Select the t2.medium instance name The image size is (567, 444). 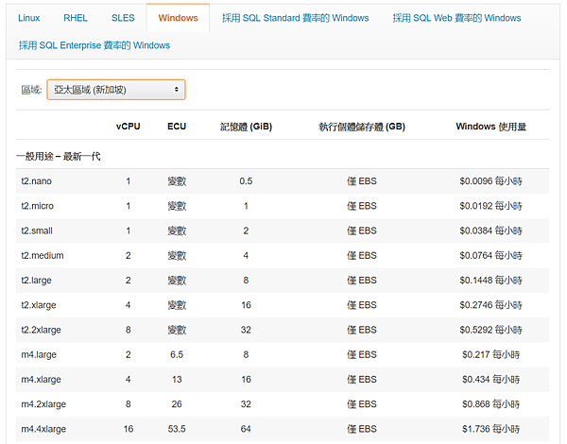[43, 256]
